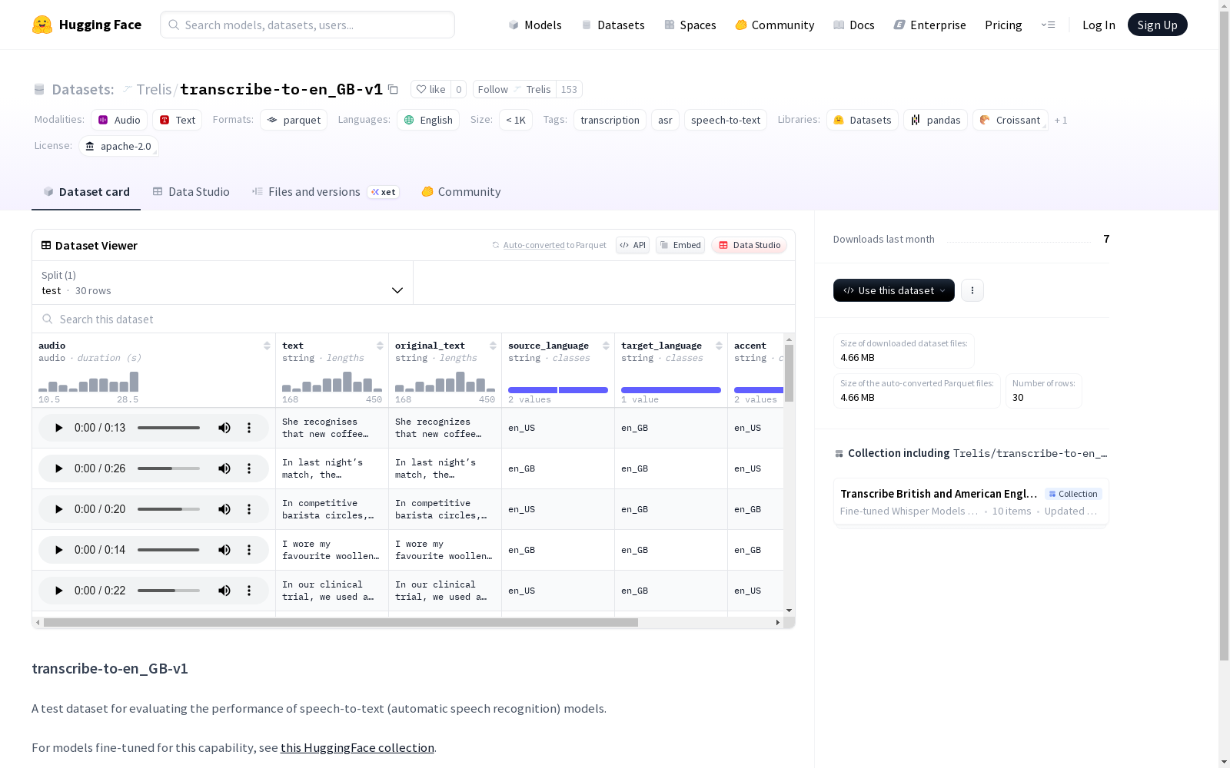The width and height of the screenshot is (1230, 768).
Task: Focus the Search this dataset field
Action: 414,319
